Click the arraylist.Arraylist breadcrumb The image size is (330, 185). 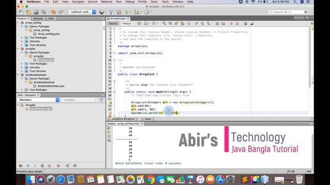pyautogui.click(x=123, y=119)
